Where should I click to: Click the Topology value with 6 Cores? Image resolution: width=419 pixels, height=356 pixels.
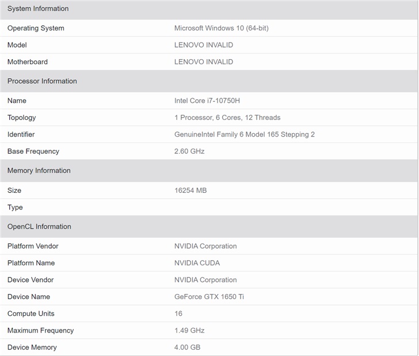click(x=227, y=117)
